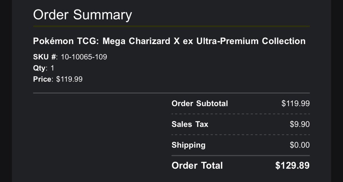Screen dimensions: 343x182
Task: Click the Sales Tax amount $9.90
Action: [300, 124]
